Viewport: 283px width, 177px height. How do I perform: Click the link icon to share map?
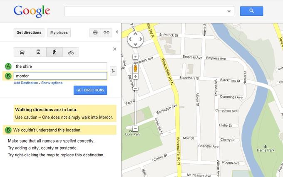pos(106,33)
